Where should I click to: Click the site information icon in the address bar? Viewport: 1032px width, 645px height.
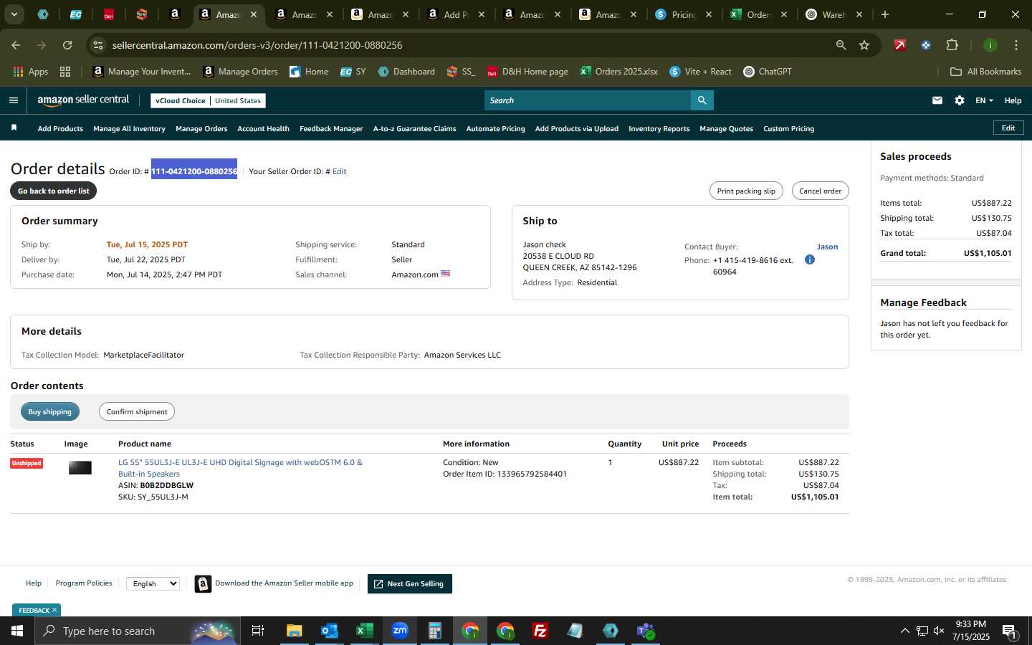click(x=98, y=45)
